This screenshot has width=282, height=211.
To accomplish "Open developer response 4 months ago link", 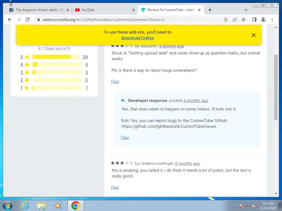I will point(196,101).
